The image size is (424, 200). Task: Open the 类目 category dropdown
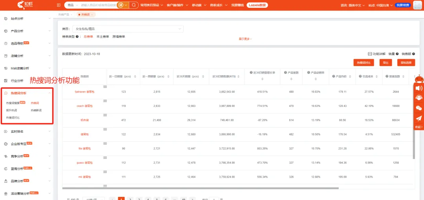click(x=128, y=29)
